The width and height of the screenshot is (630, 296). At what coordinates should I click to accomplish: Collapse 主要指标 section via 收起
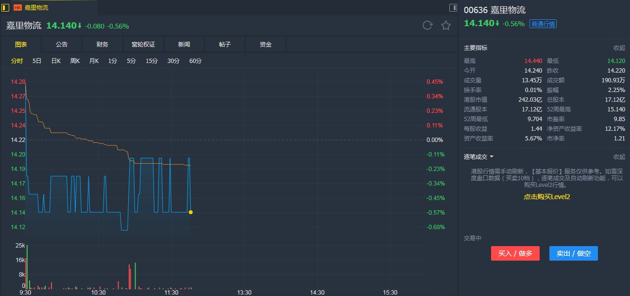pyautogui.click(x=619, y=48)
